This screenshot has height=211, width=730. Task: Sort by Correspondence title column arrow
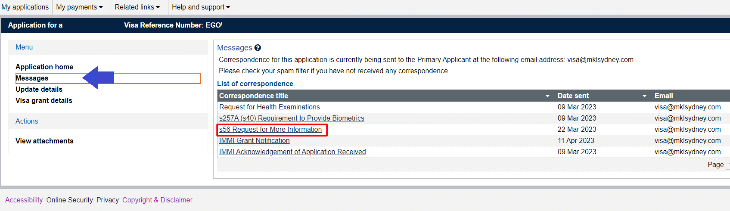tap(547, 96)
